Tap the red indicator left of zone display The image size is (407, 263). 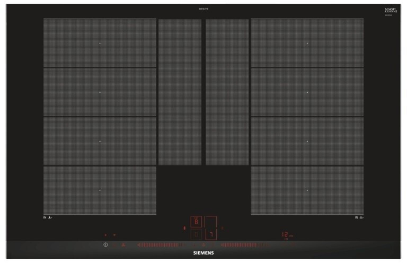click(x=184, y=229)
